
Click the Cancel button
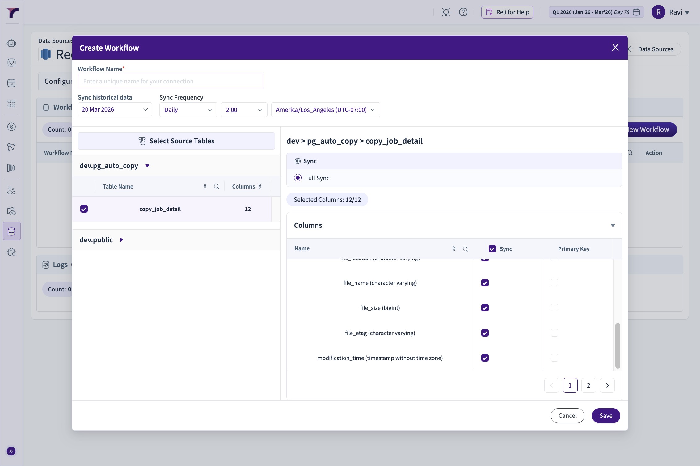point(567,416)
